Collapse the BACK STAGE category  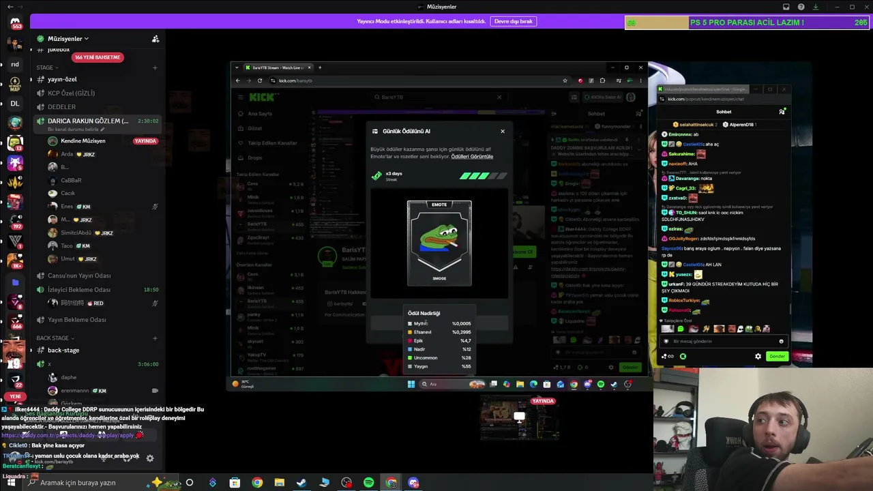[55, 338]
